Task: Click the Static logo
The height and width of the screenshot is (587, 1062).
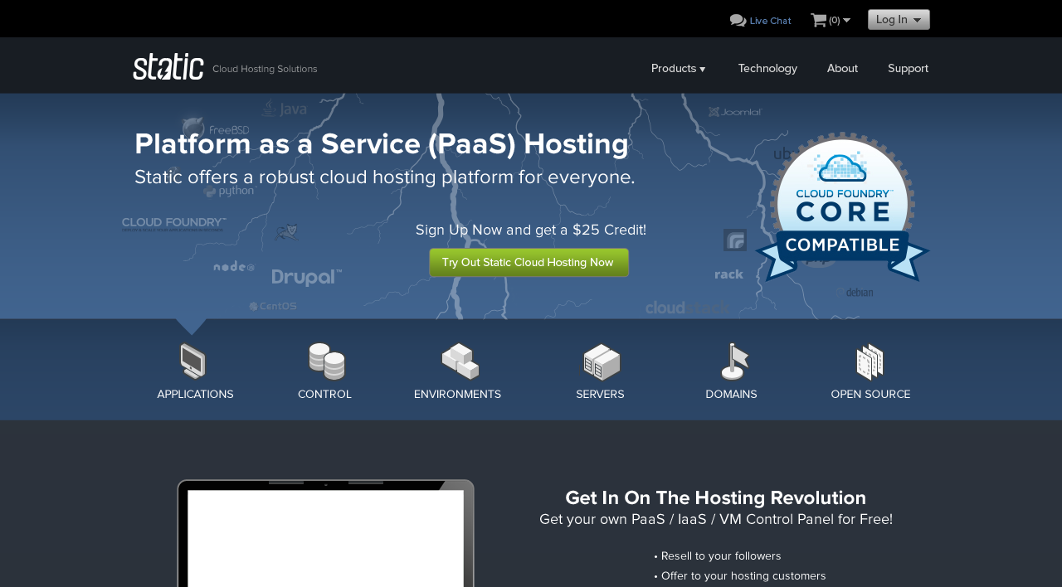Action: [x=168, y=66]
